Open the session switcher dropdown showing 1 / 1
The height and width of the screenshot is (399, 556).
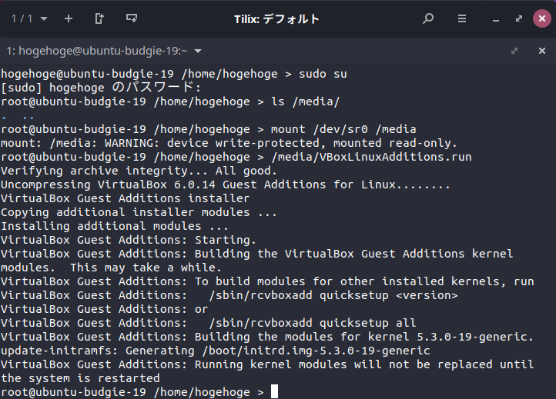point(28,18)
